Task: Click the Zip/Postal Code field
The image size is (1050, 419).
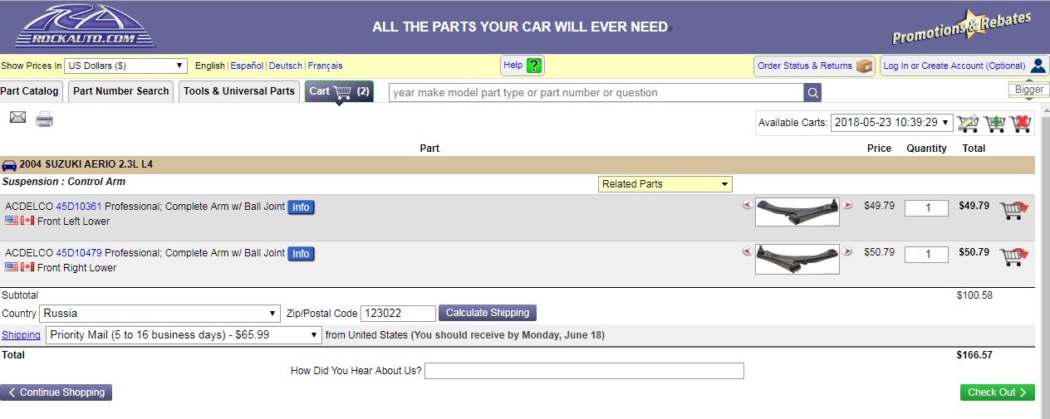Action: tap(398, 314)
